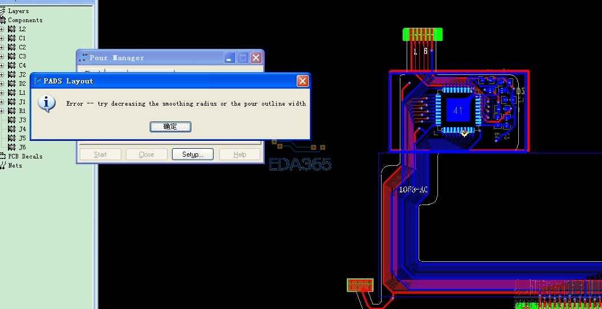The height and width of the screenshot is (309, 602).
Task: Select the orange connector at lower left of layout
Action: coord(360,285)
